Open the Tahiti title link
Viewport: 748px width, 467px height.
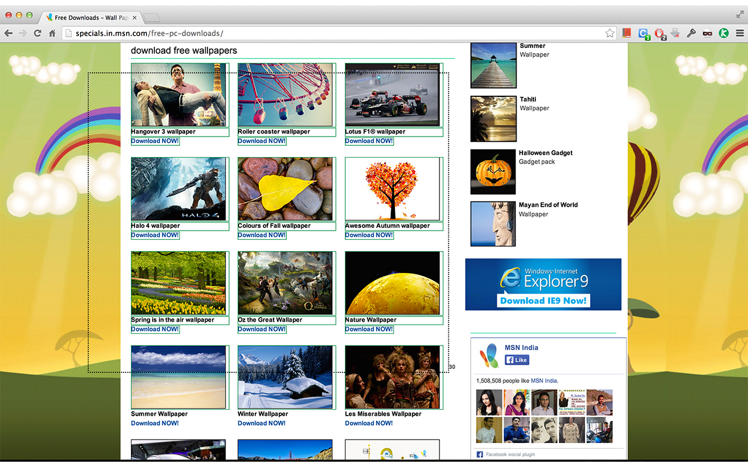[528, 99]
